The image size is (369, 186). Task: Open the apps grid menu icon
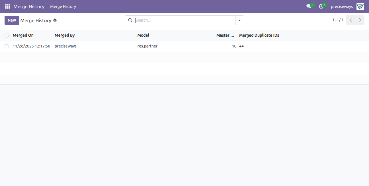pyautogui.click(x=7, y=6)
